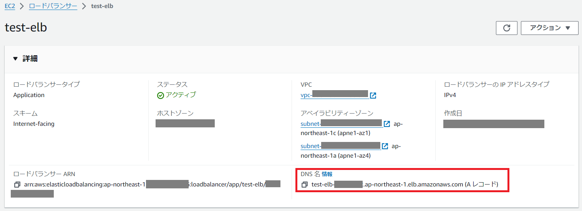Screen dimensions: 582x211
Task: Click the test-elb page heading
Action: pyautogui.click(x=26, y=28)
